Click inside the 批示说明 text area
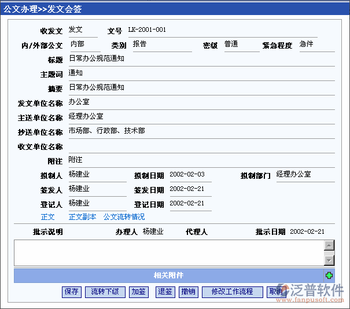This screenshot has width=350, height=309. click(168, 253)
